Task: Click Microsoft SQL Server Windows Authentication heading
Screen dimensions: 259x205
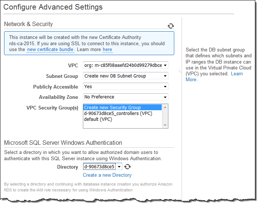Action: [63, 143]
